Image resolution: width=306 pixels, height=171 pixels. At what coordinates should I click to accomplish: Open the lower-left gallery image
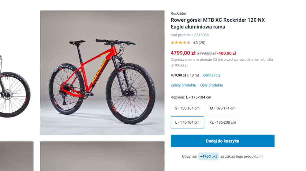17,156
